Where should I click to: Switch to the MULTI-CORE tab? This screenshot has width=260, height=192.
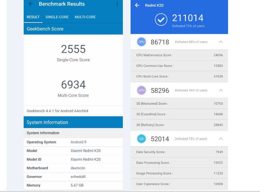(x=85, y=17)
